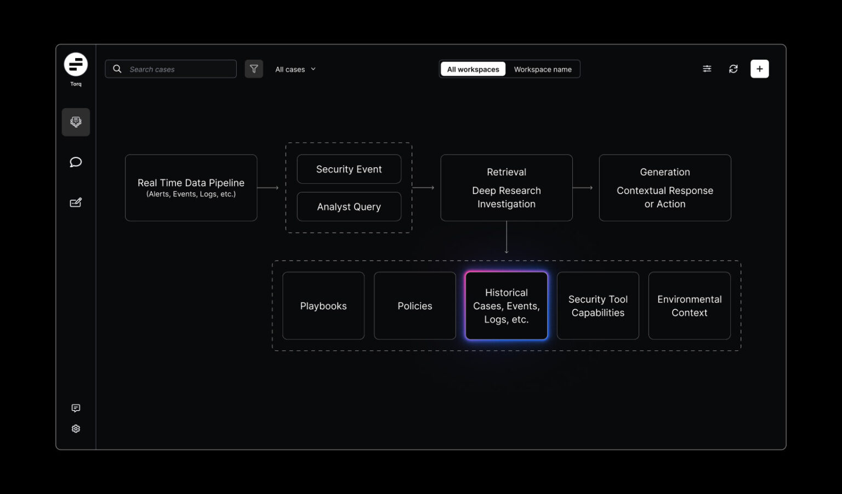The image size is (842, 494).
Task: Click the edit note sidebar icon
Action: [x=76, y=203]
